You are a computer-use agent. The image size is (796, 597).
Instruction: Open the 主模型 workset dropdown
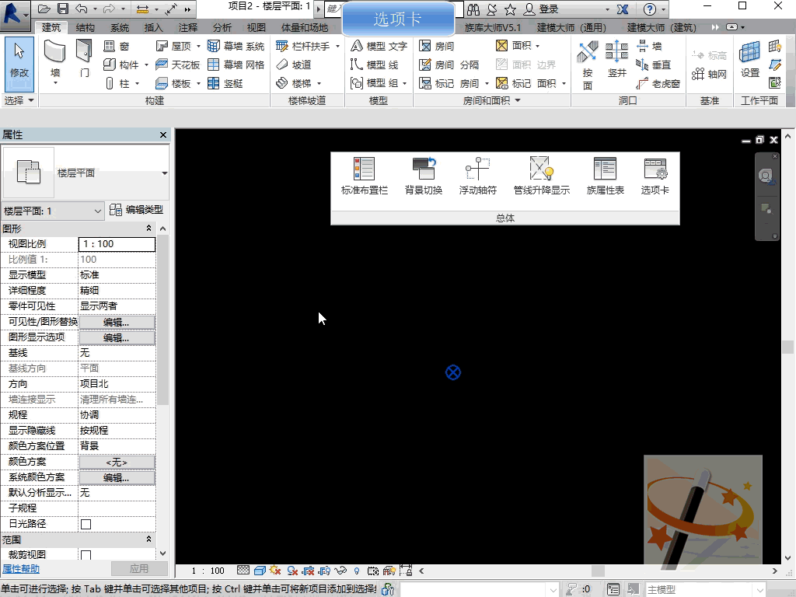click(x=760, y=589)
